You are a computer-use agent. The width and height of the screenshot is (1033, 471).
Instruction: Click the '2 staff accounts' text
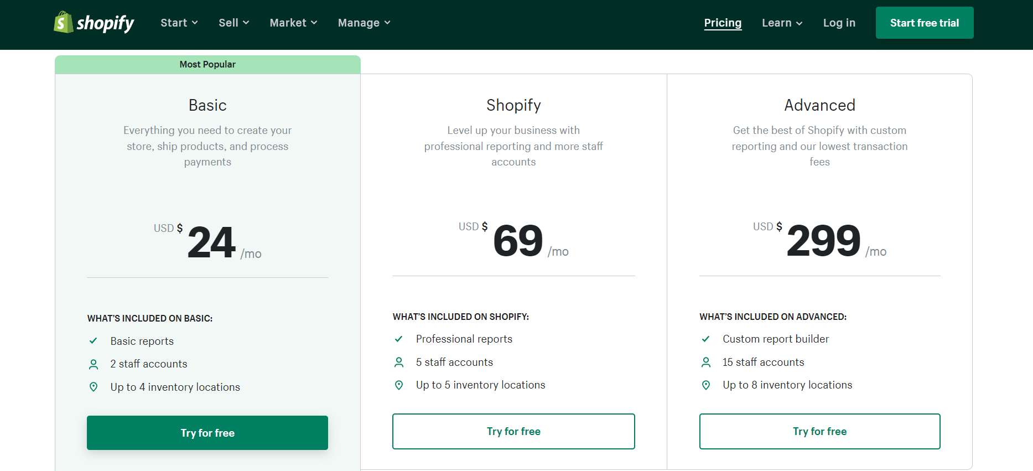[149, 364]
